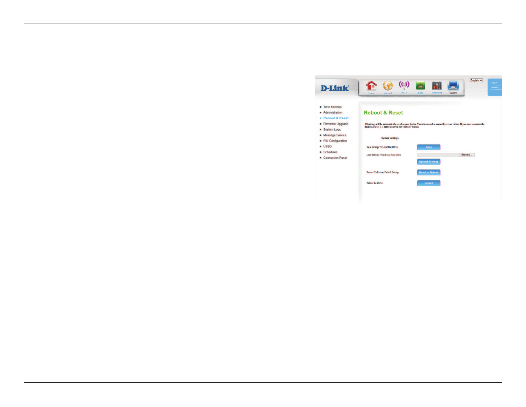
Task: Click the settings file path field
Action: pos(438,155)
